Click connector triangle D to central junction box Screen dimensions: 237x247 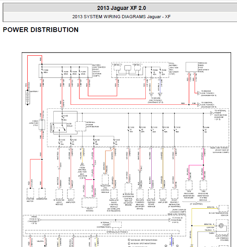[x=199, y=104]
